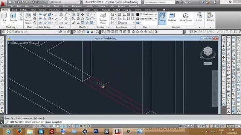The image size is (241, 135).
Task: Select the Multiline Text tool 'A' in left toolbar
Action: [2, 108]
